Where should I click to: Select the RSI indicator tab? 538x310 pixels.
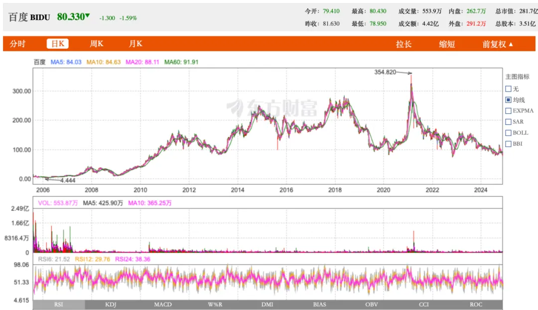click(59, 305)
